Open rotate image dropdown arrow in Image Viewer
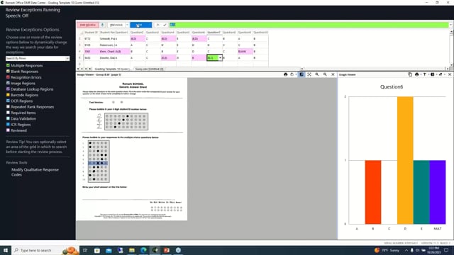Viewport: 454px width, 255px height. [x=296, y=74]
